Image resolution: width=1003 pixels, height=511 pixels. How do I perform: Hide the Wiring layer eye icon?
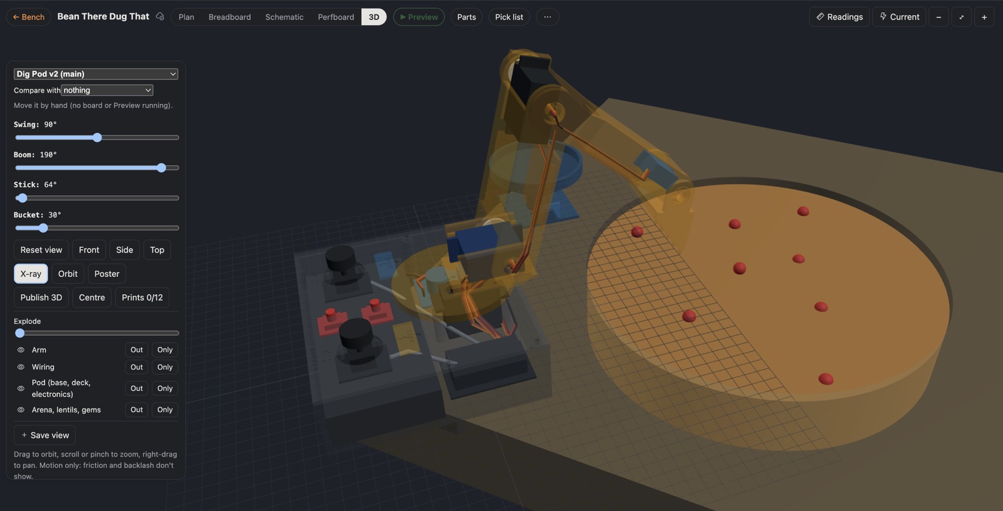21,367
